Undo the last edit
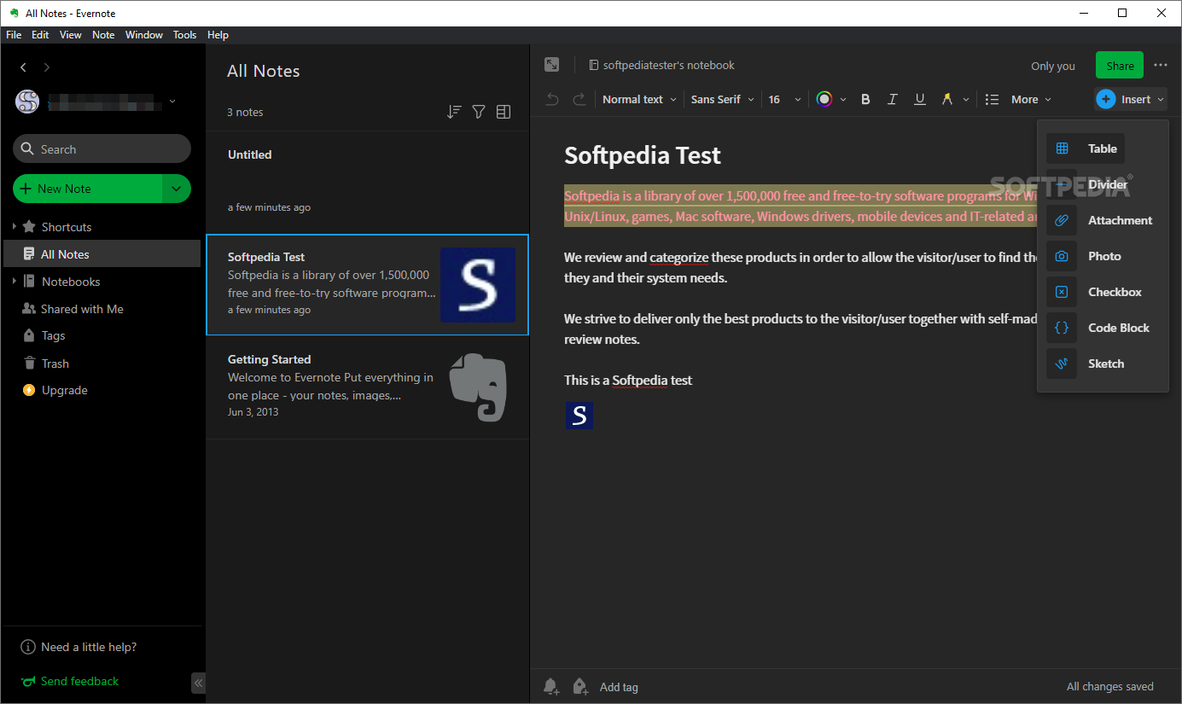 pyautogui.click(x=552, y=99)
